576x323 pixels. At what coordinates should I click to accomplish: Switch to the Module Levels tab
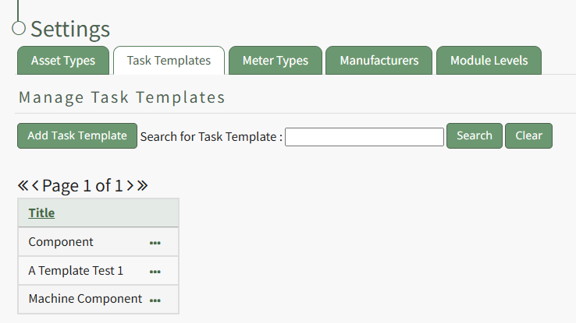pos(489,61)
